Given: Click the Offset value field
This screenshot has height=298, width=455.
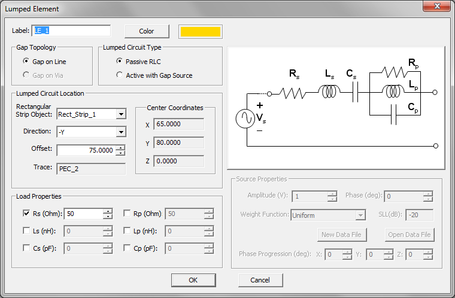Looking at the screenshot, I should pos(86,150).
